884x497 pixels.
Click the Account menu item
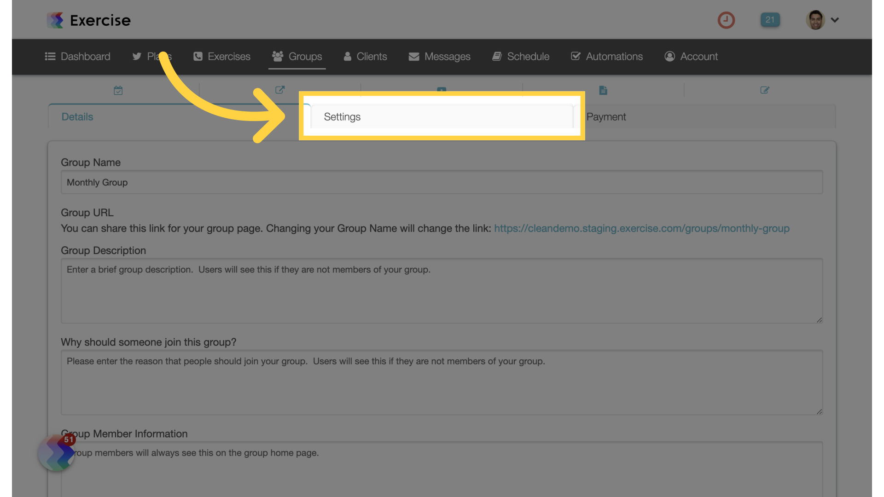699,57
